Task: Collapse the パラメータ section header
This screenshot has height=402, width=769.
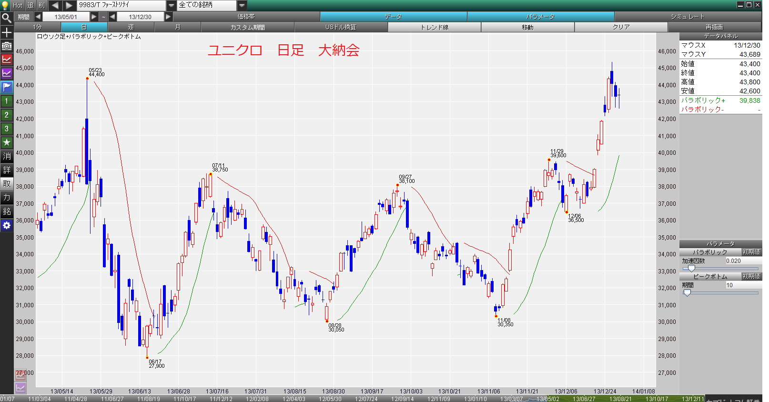Action: (720, 244)
